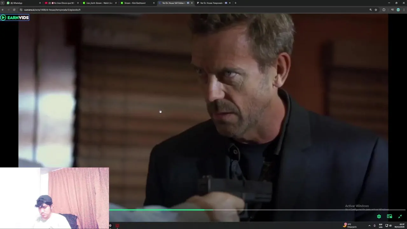Screen dimensions: 407x229
Task: Go back to the previous page
Action: pyautogui.click(x=3, y=10)
